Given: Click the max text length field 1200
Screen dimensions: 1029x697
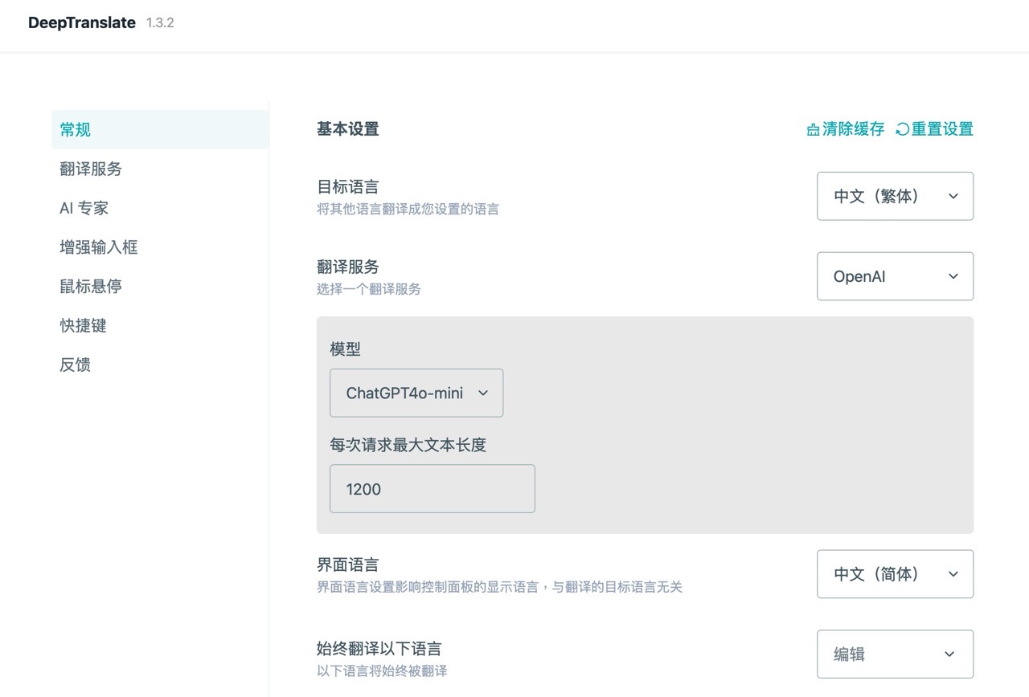Looking at the screenshot, I should pyautogui.click(x=433, y=489).
